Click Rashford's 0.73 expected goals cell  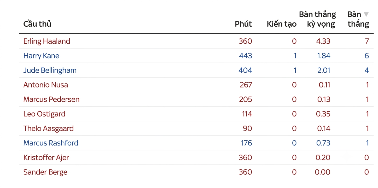(323, 143)
